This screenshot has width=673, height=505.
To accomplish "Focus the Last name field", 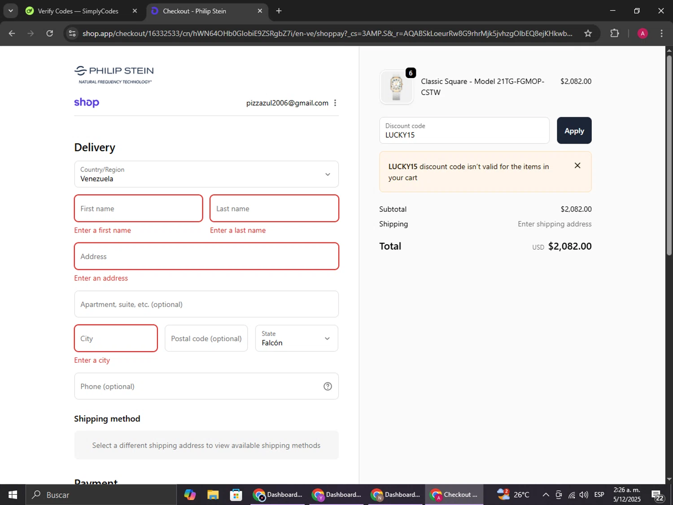I will pyautogui.click(x=274, y=208).
